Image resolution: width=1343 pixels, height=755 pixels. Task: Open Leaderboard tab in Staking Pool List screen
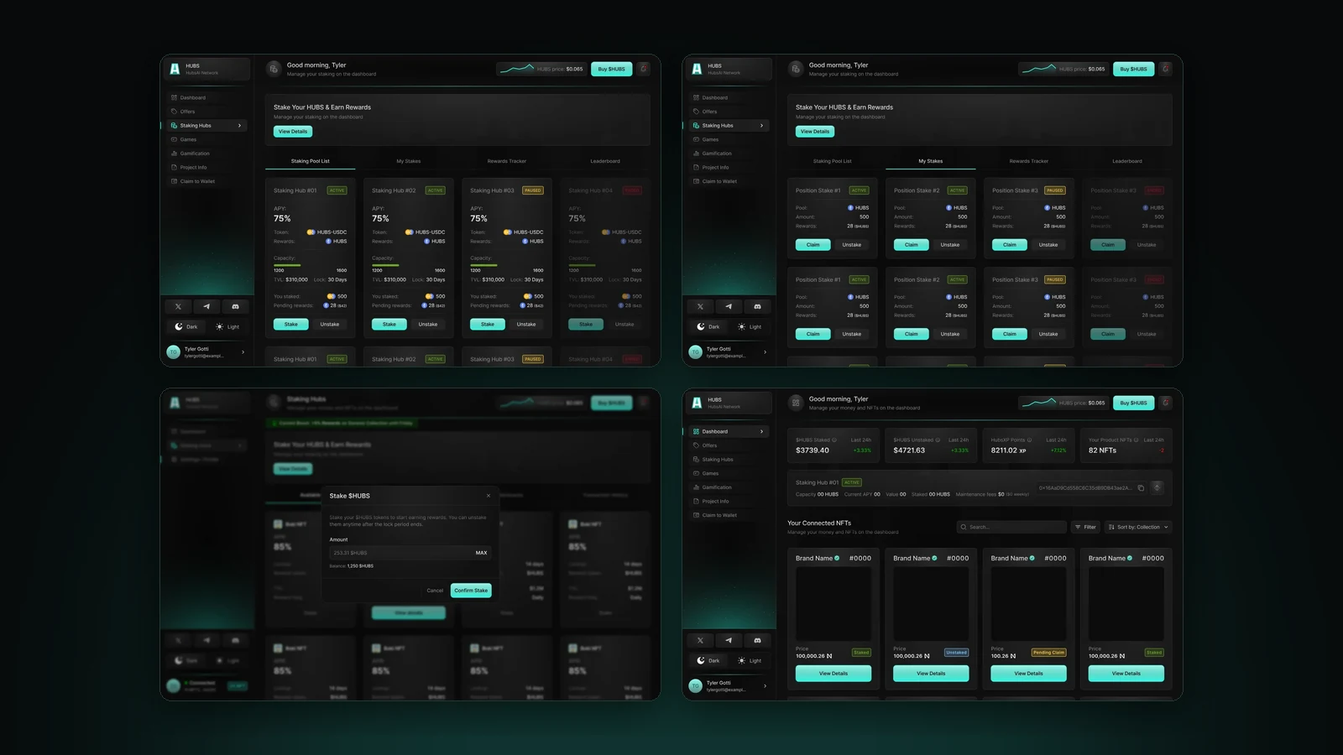click(605, 161)
